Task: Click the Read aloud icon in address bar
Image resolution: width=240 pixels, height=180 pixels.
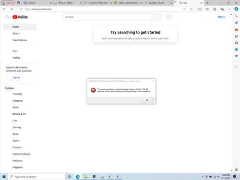Action: point(184,9)
